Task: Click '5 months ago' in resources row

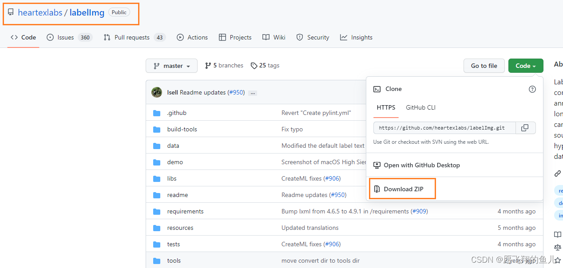Action: pos(516,228)
